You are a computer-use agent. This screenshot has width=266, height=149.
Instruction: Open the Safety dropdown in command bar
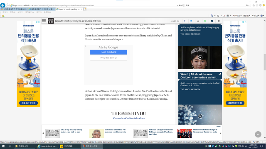[x=246, y=16]
